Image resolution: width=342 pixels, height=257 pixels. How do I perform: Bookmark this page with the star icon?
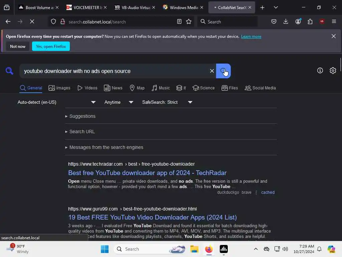189,21
